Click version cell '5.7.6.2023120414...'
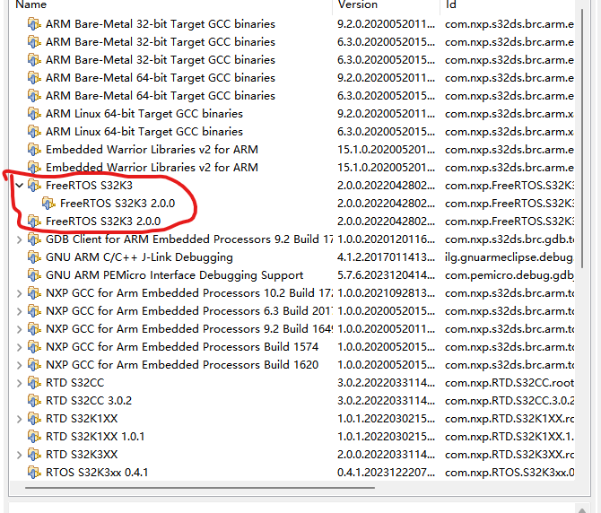Viewport: 601px width, 513px height. pos(386,275)
